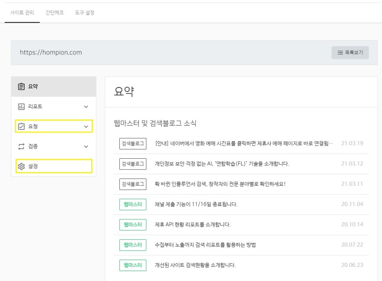
Task: Click the 요청 checklist icon
Action: click(21, 127)
